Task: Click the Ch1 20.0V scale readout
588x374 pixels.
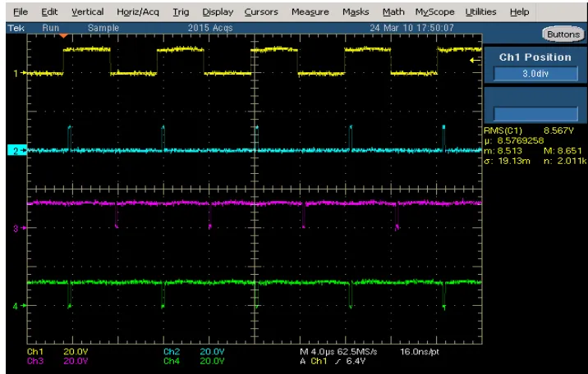Action: click(57, 352)
